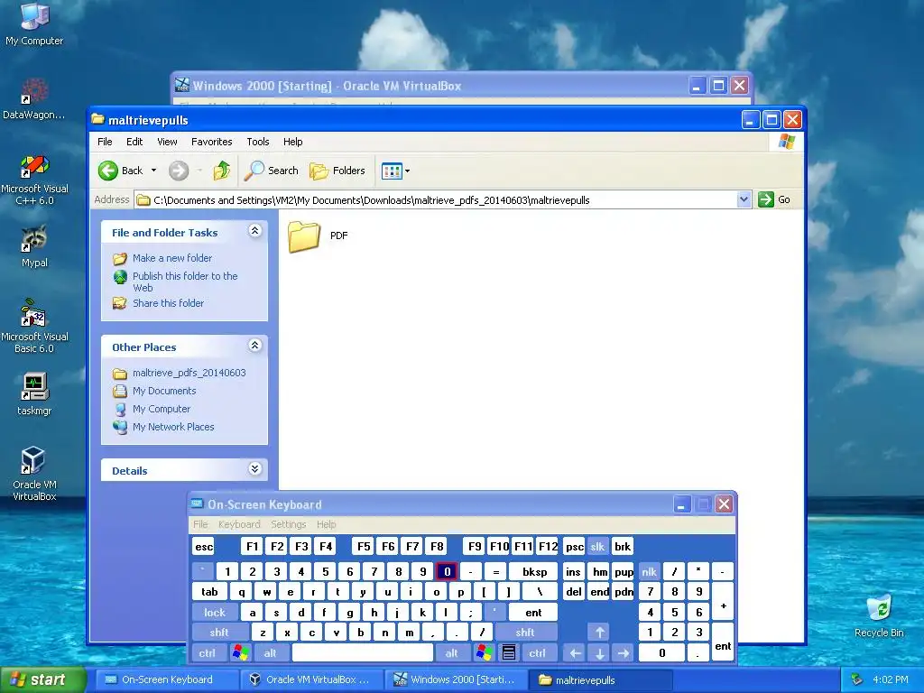This screenshot has height=693, width=924.
Task: Click the Start button
Action: pyautogui.click(x=43, y=679)
